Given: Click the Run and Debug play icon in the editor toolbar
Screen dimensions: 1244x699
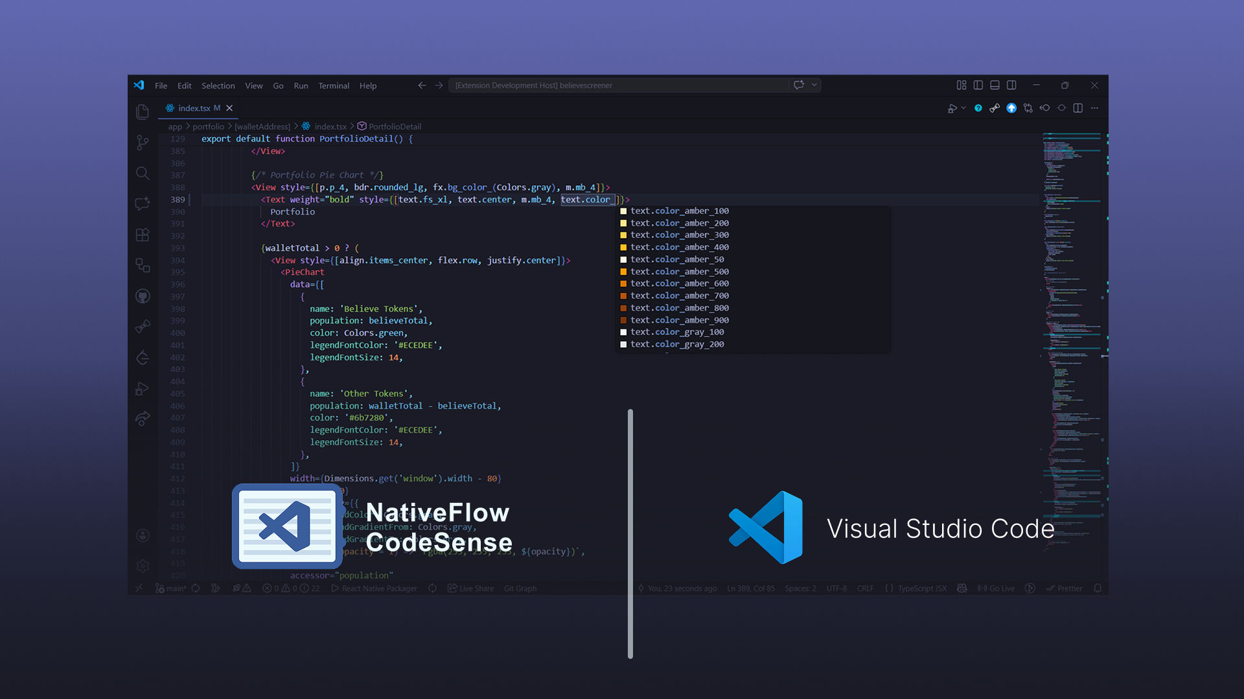Looking at the screenshot, I should point(952,108).
